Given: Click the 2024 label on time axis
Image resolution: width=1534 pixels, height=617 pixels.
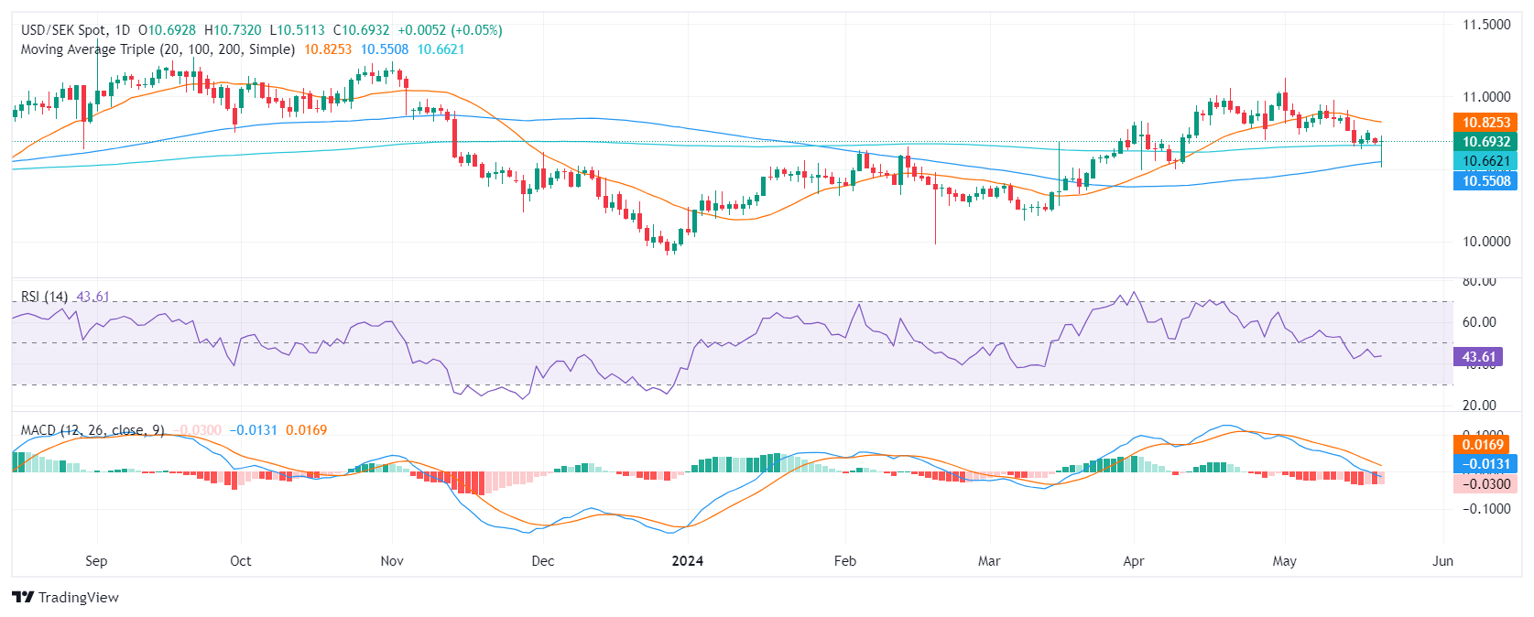Looking at the screenshot, I should click(x=687, y=561).
